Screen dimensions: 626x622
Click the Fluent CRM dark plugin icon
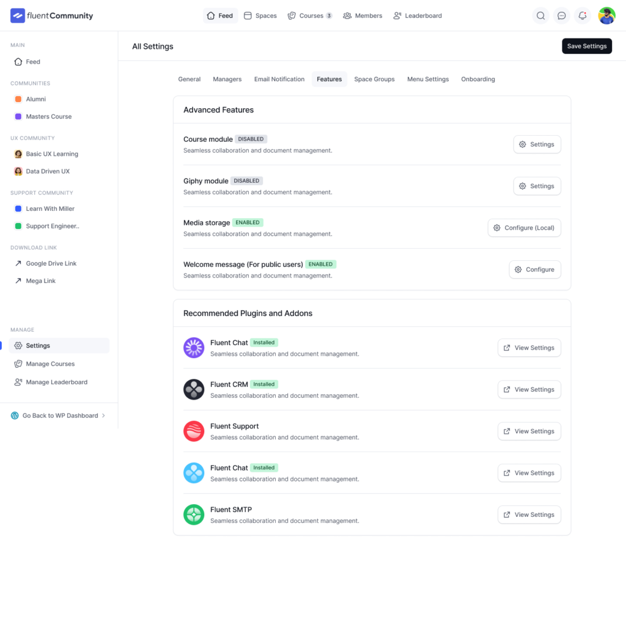pos(194,389)
